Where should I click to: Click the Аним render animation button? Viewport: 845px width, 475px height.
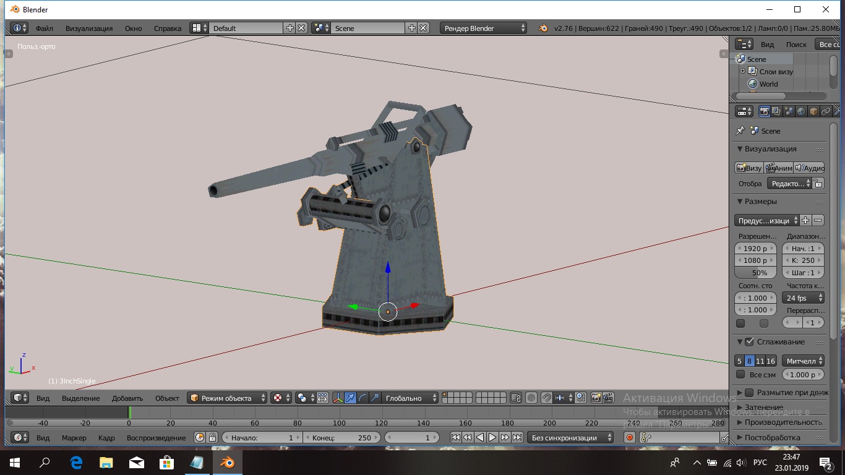pos(779,168)
